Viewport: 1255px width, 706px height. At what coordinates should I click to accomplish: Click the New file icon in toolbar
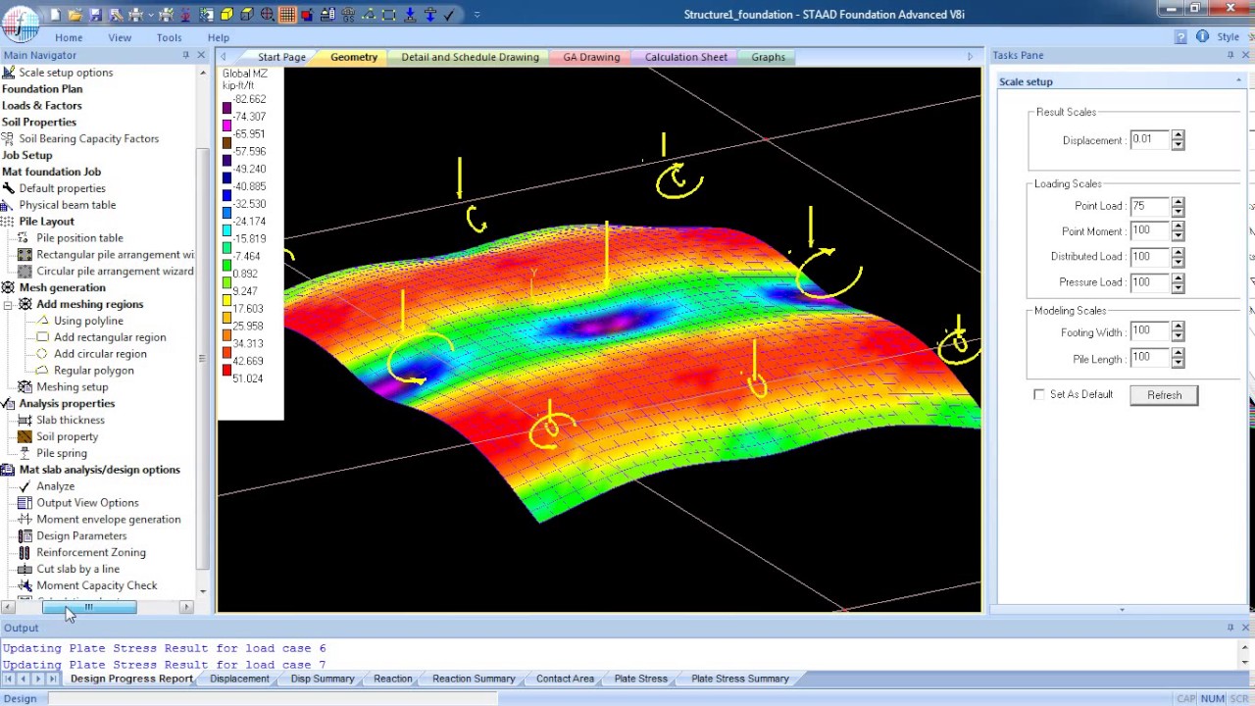pyautogui.click(x=56, y=15)
